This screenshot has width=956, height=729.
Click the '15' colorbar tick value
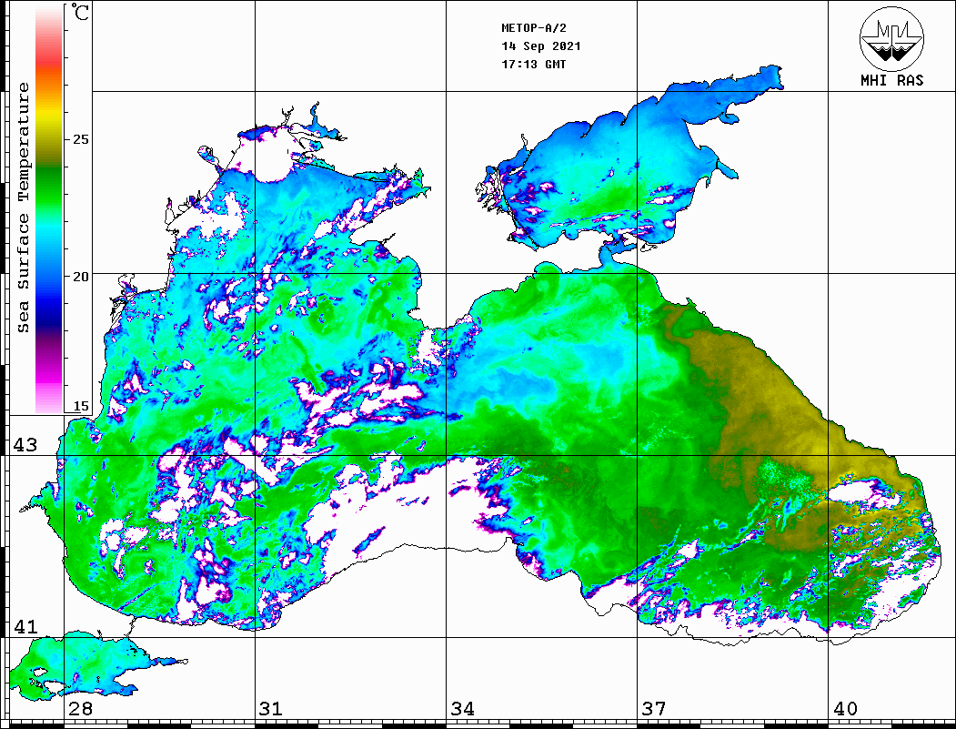tap(80, 406)
